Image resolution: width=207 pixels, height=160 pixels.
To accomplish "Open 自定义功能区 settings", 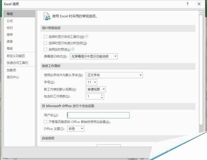I will coord(19,56).
